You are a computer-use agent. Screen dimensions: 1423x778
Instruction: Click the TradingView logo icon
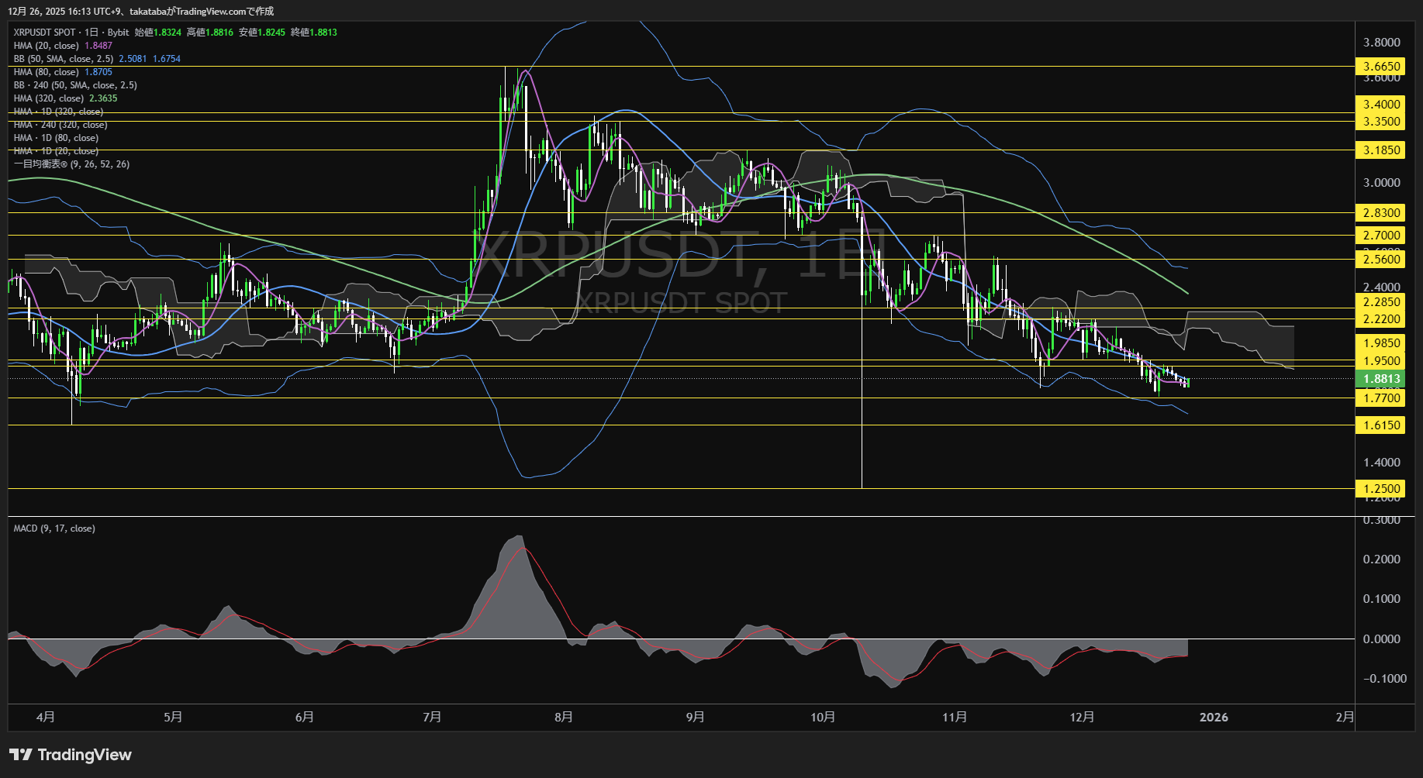pyautogui.click(x=21, y=755)
